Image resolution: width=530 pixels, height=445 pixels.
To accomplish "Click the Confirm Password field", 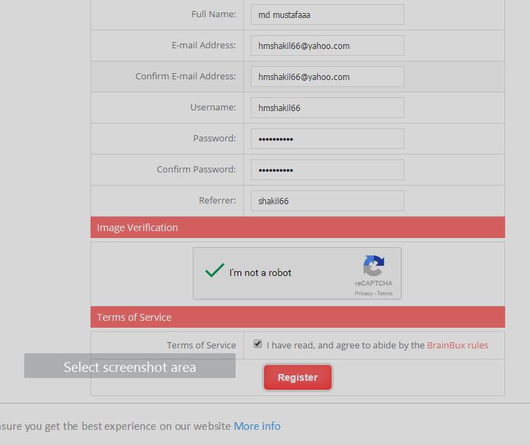I will [327, 170].
